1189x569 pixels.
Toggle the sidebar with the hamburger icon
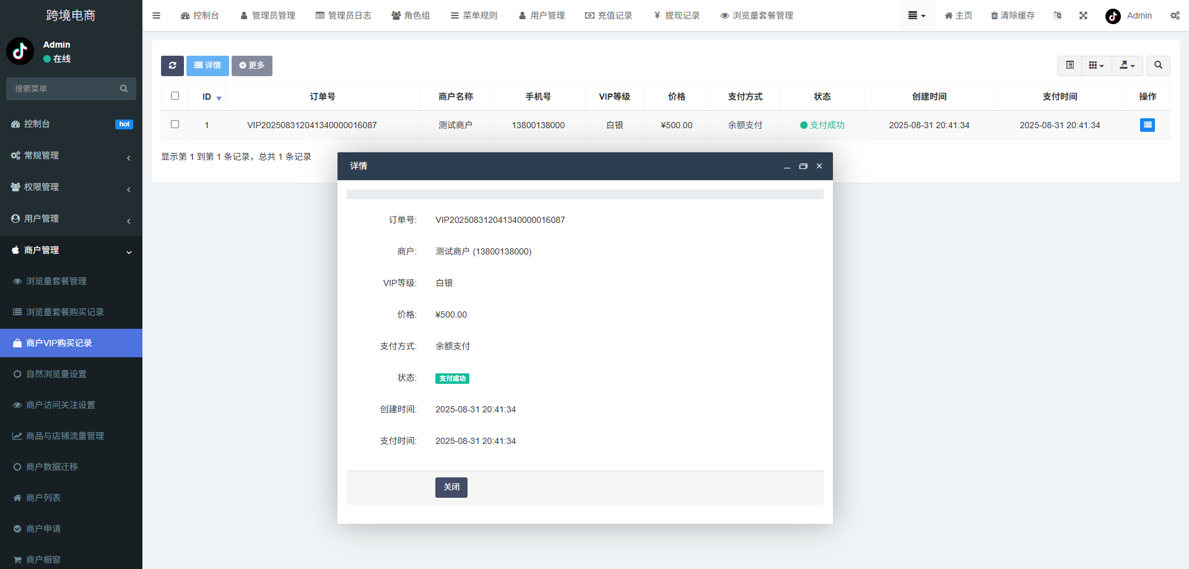(x=156, y=15)
